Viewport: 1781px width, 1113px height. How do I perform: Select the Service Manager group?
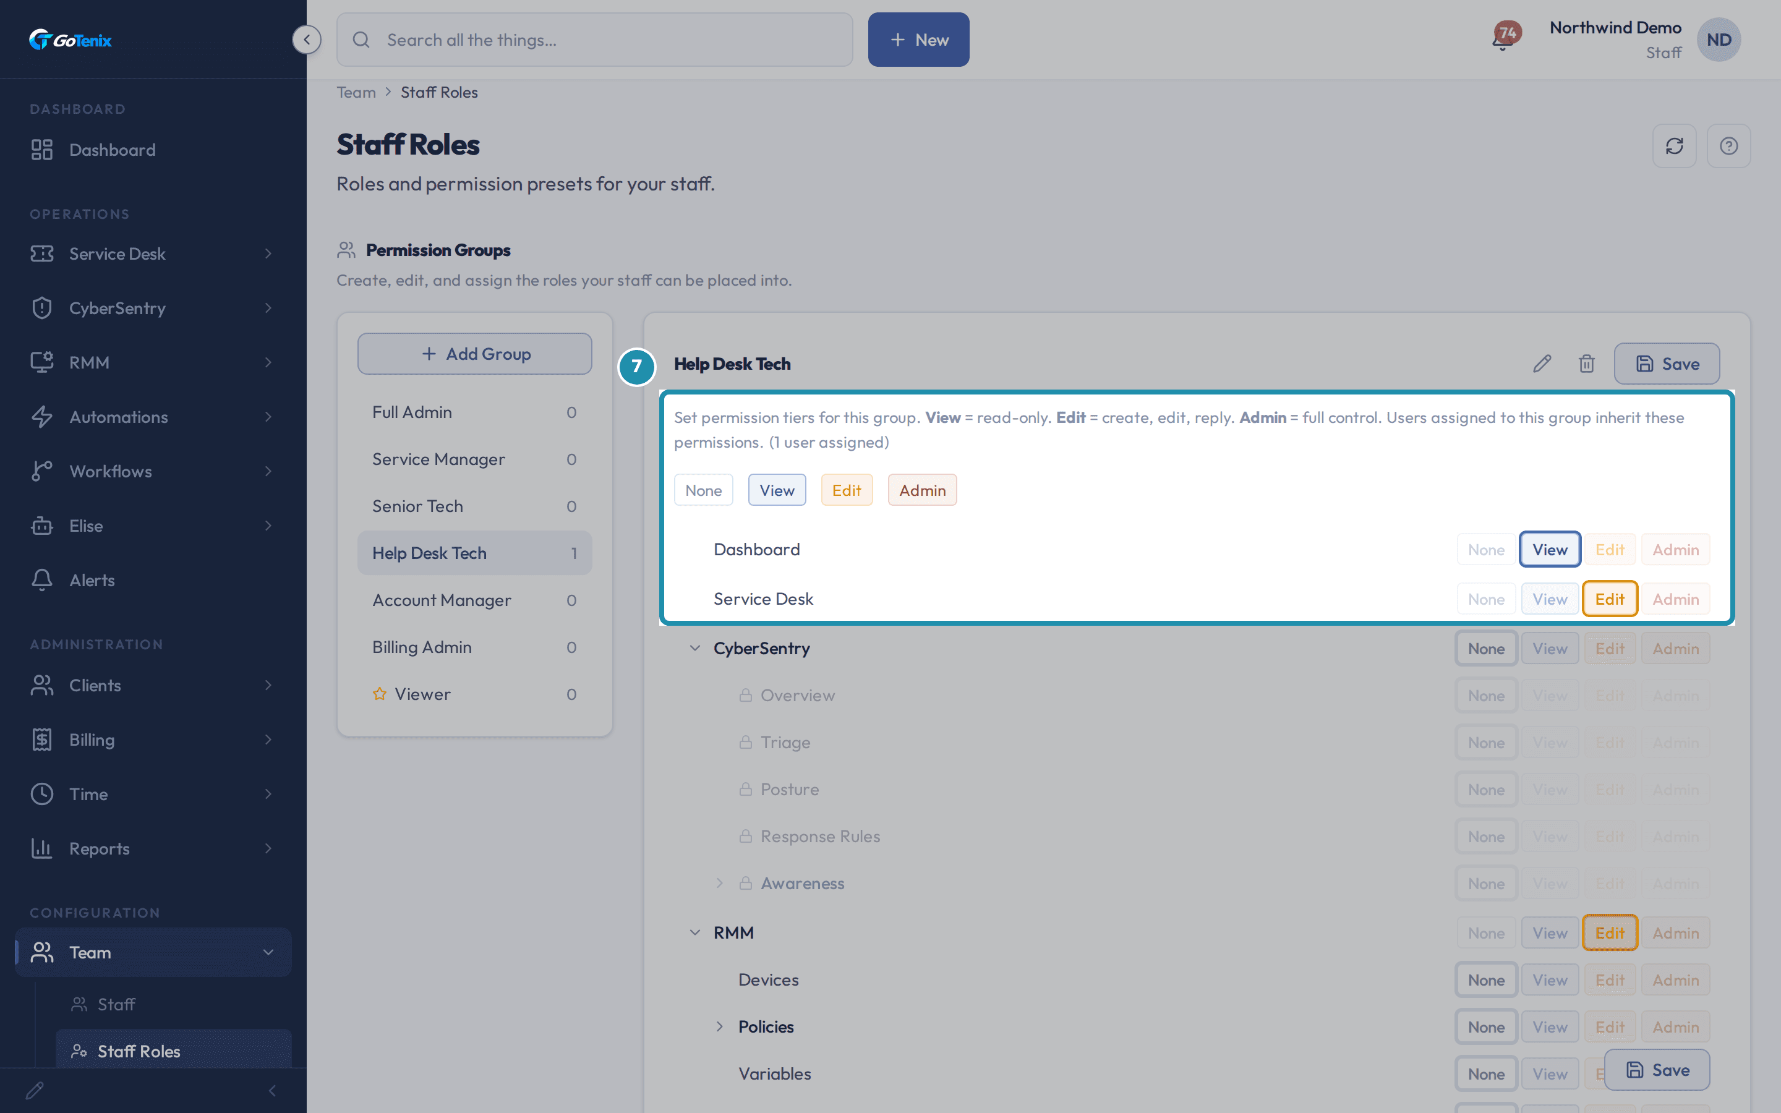[x=475, y=459]
